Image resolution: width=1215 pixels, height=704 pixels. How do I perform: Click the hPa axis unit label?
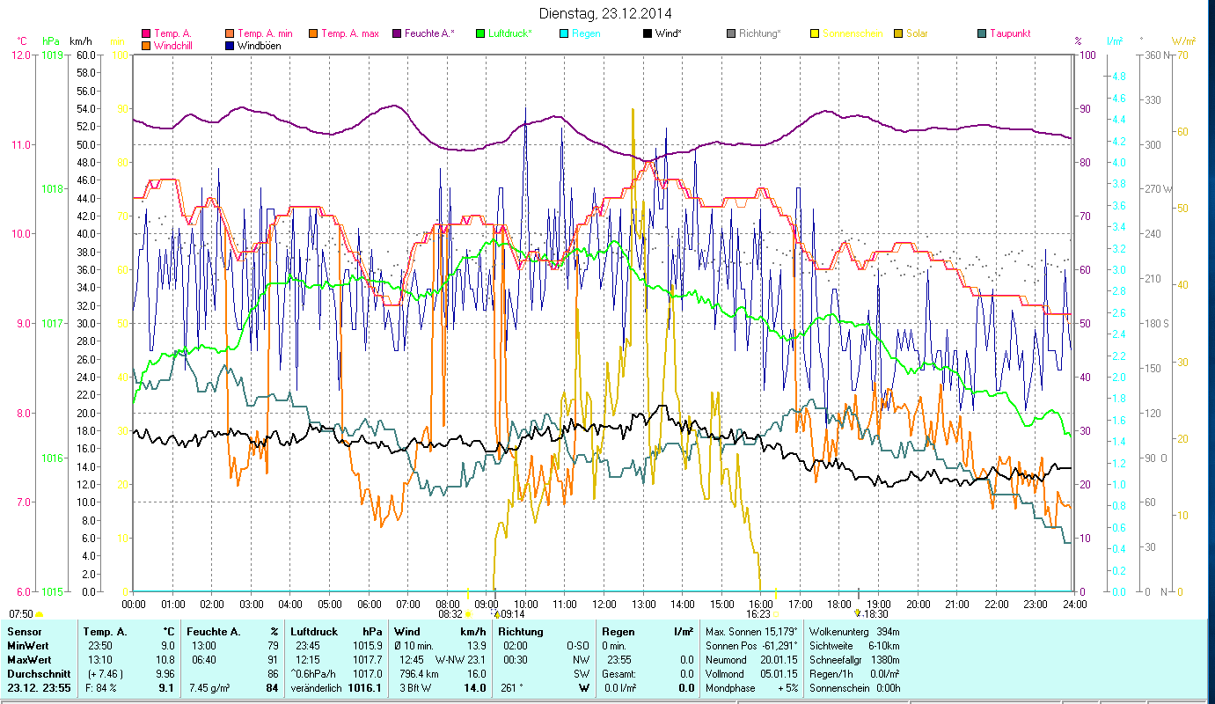tap(51, 40)
